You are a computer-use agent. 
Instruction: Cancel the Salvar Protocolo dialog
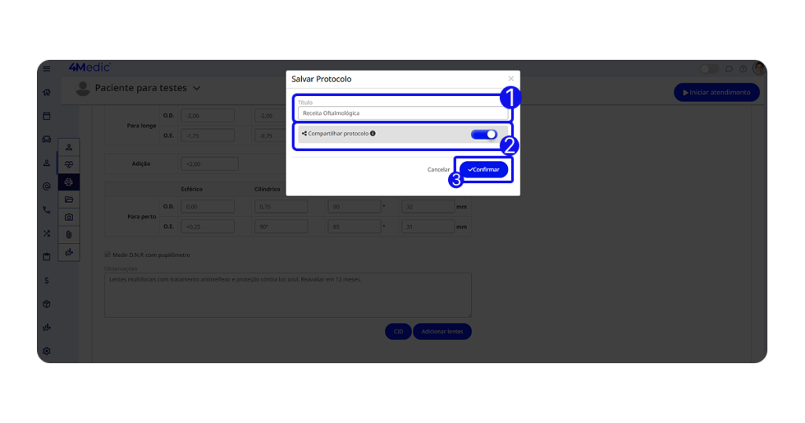point(438,170)
